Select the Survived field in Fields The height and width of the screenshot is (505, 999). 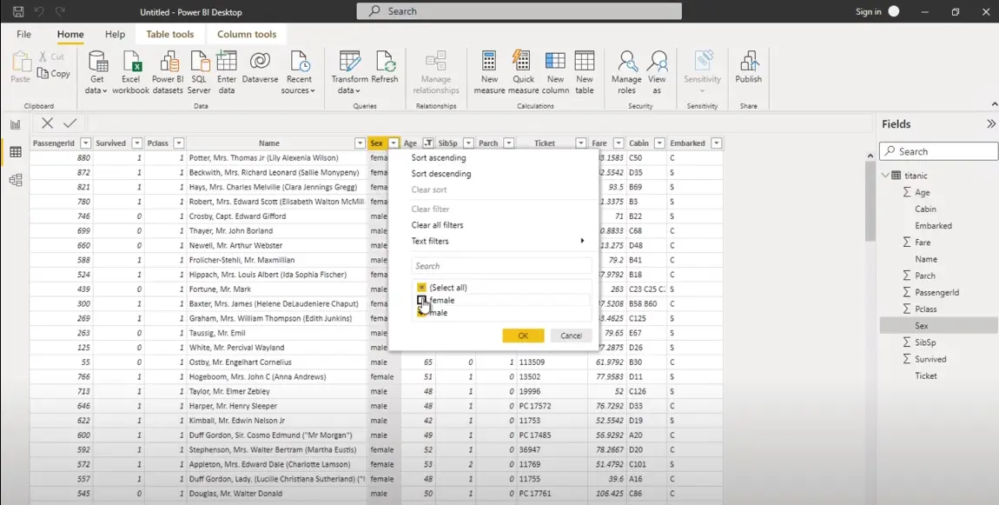[x=930, y=359]
